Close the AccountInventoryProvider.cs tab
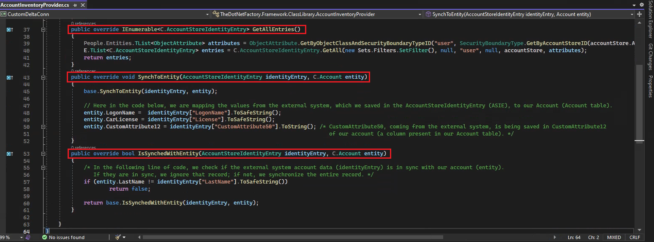Image resolution: width=654 pixels, height=242 pixels. [x=82, y=5]
